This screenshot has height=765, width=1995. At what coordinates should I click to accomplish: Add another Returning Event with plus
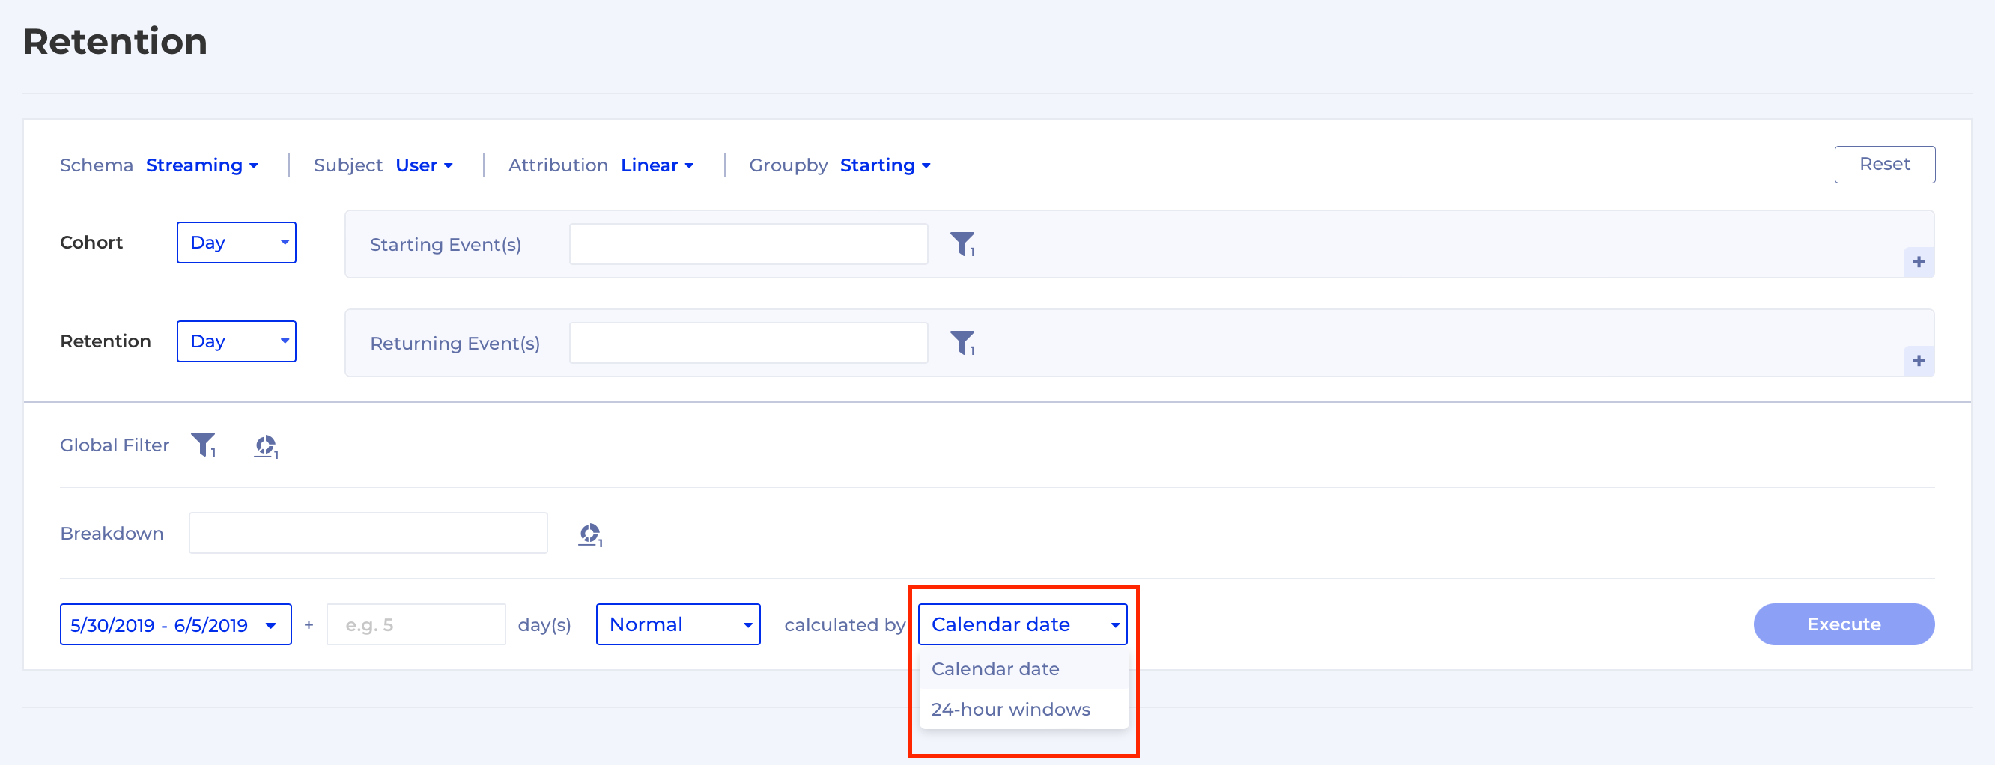pos(1919,361)
